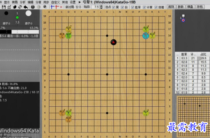
Task: Pick the 61.8 orange candidate at D3
Action: (68, 120)
